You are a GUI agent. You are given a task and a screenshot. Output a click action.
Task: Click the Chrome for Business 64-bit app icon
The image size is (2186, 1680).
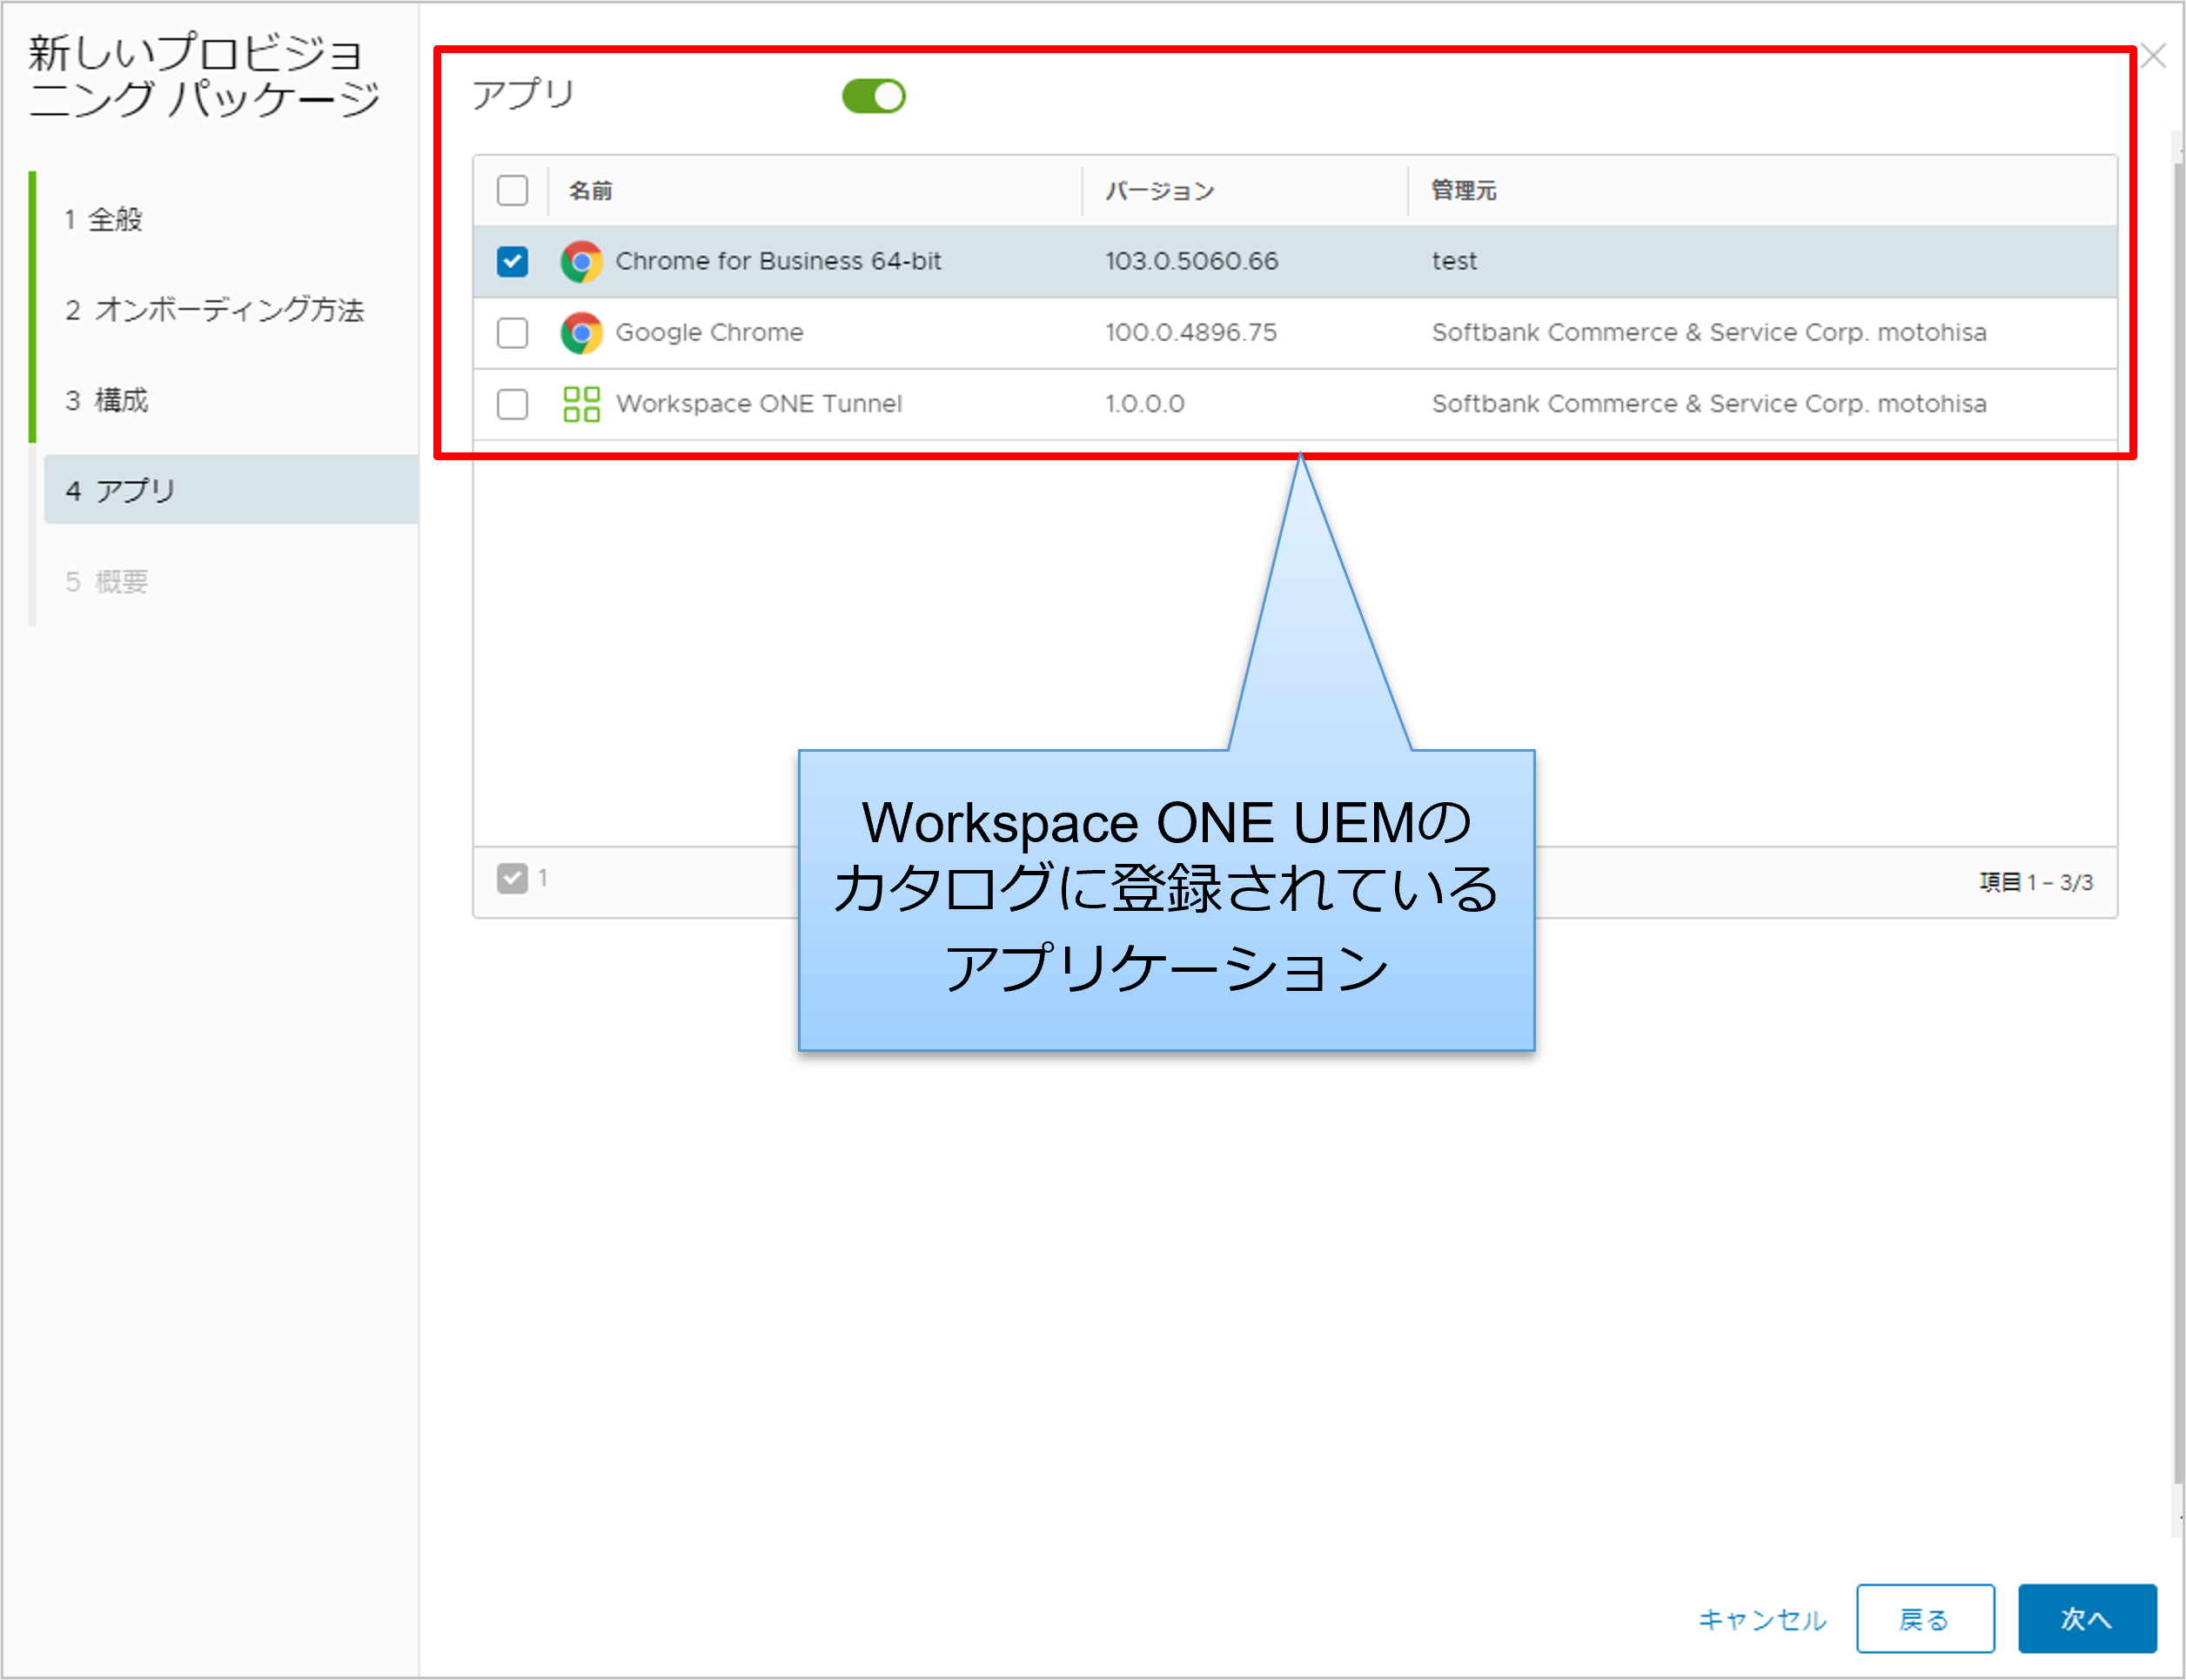coord(581,261)
